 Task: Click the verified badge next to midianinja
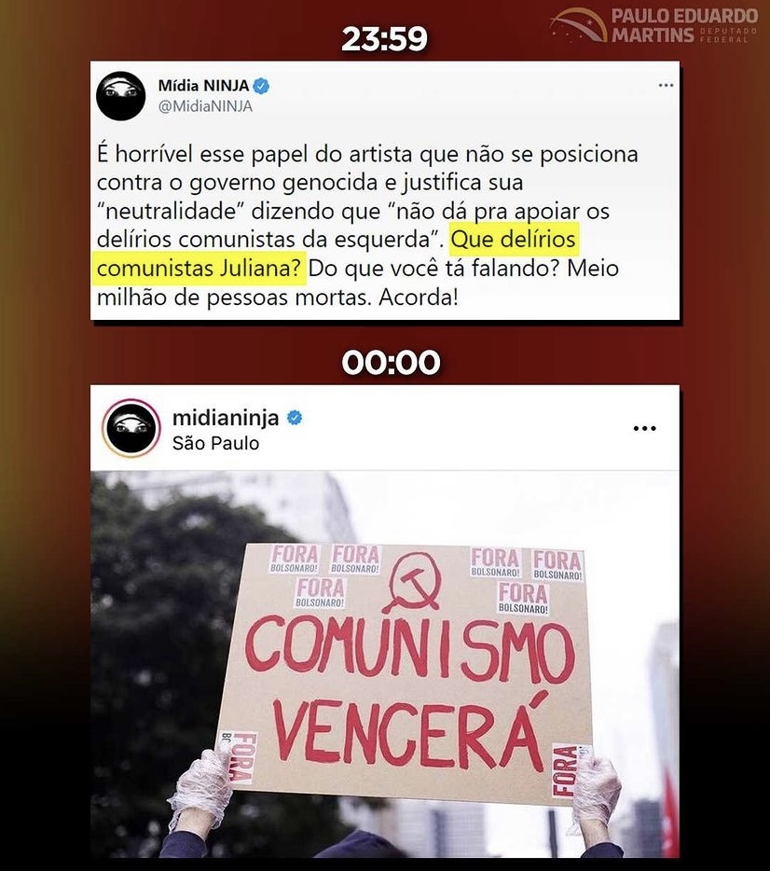[295, 417]
